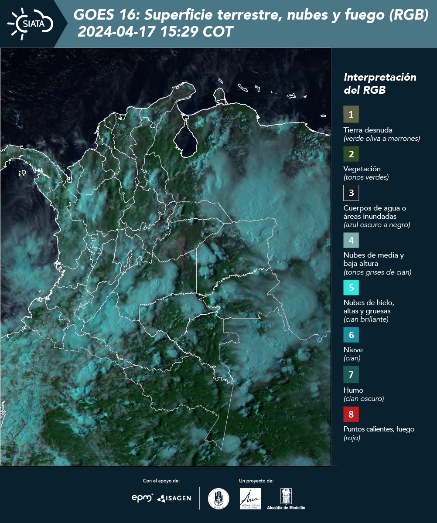Click the timestamp '2024-04-17 15:29 COT'
The image size is (437, 523).
(155, 32)
